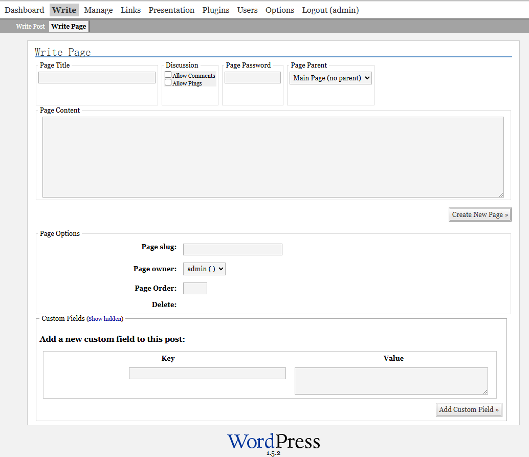Click the Page Order field
The image size is (529, 457).
pos(195,289)
